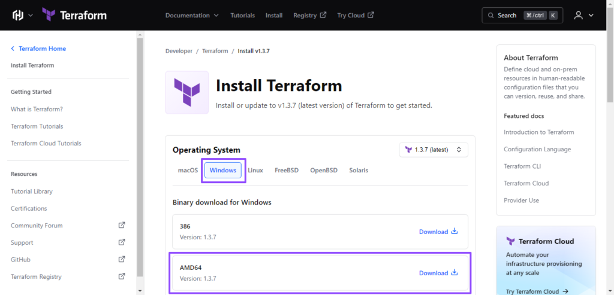Open Terraform Tutorials in the sidebar
This screenshot has height=295, width=614.
click(x=37, y=126)
